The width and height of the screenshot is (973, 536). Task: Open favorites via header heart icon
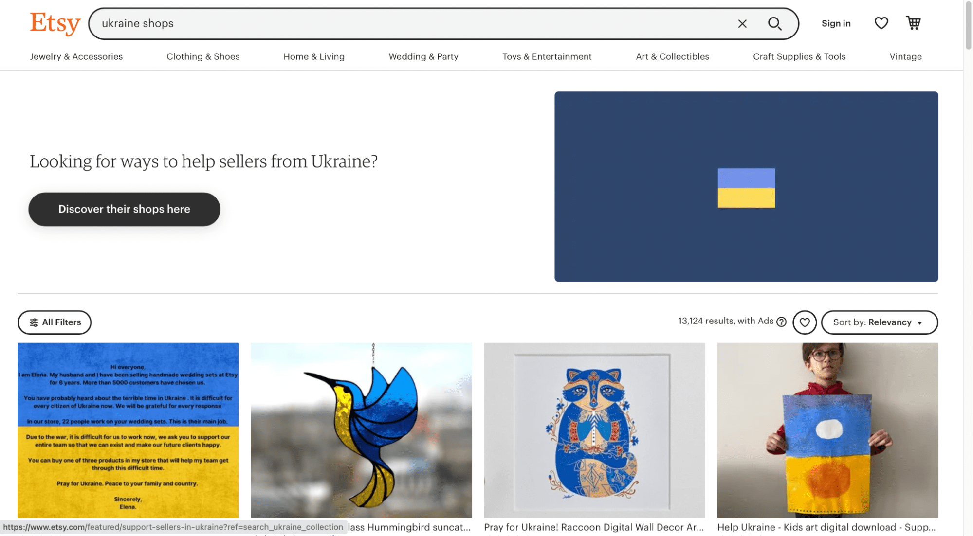pos(881,23)
